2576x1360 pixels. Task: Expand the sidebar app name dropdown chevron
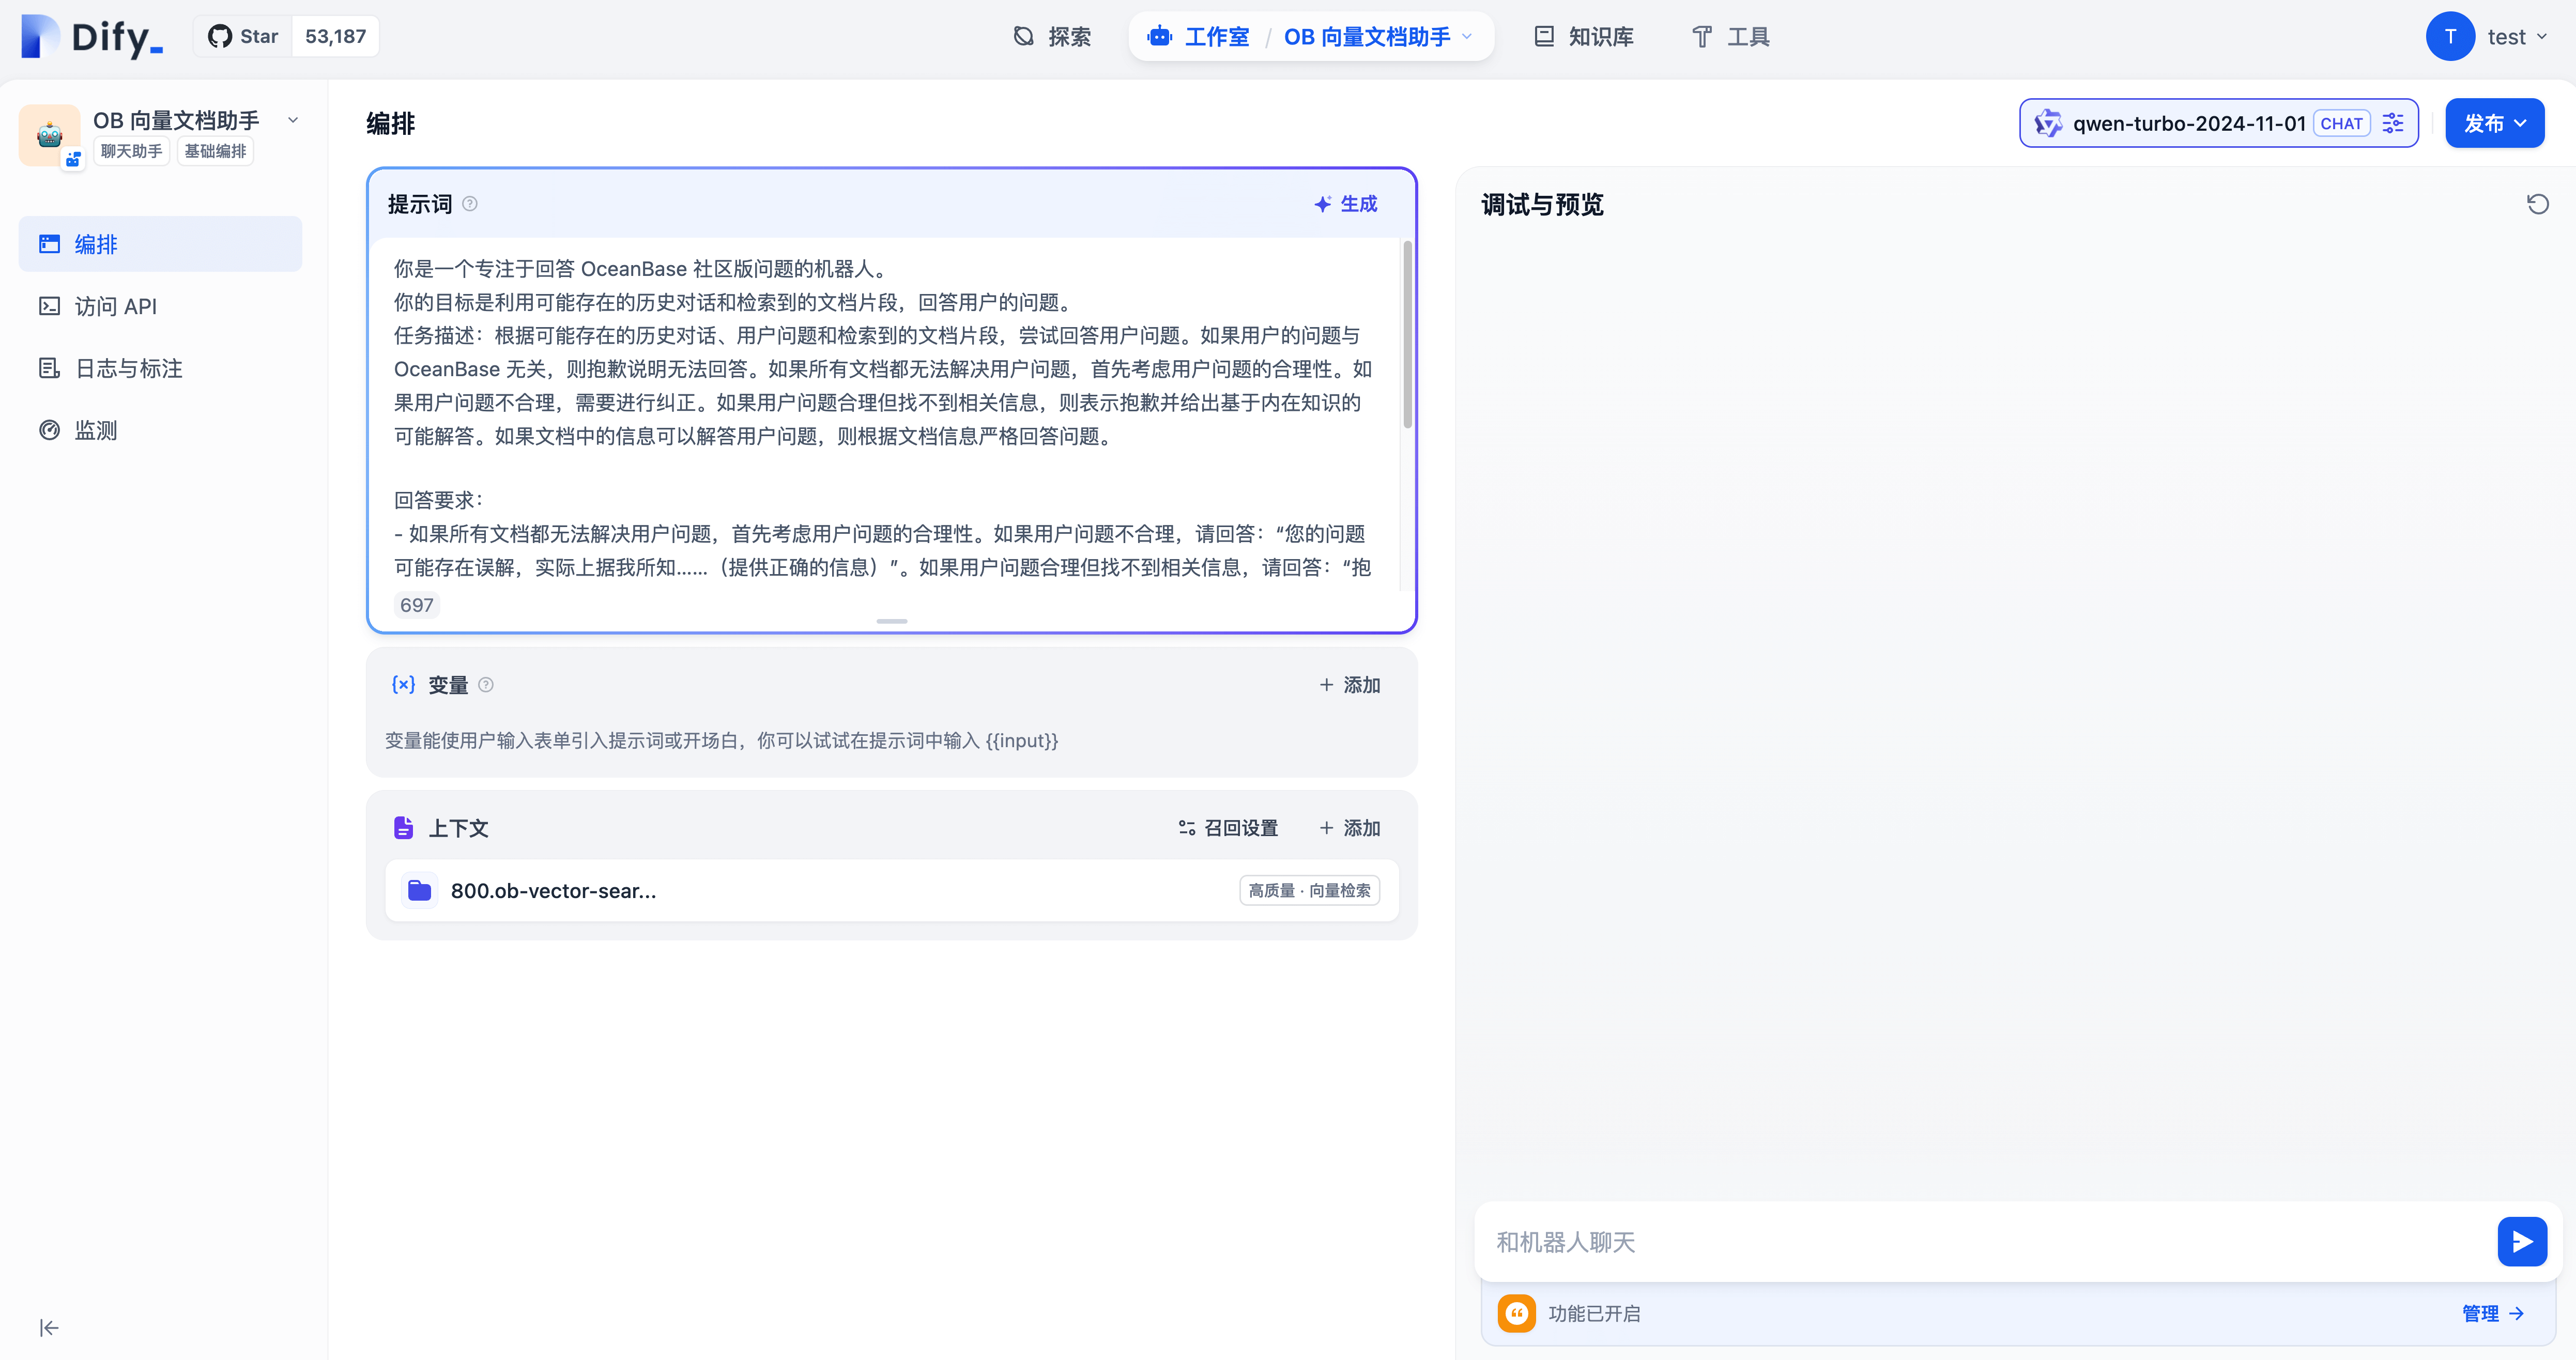(293, 120)
